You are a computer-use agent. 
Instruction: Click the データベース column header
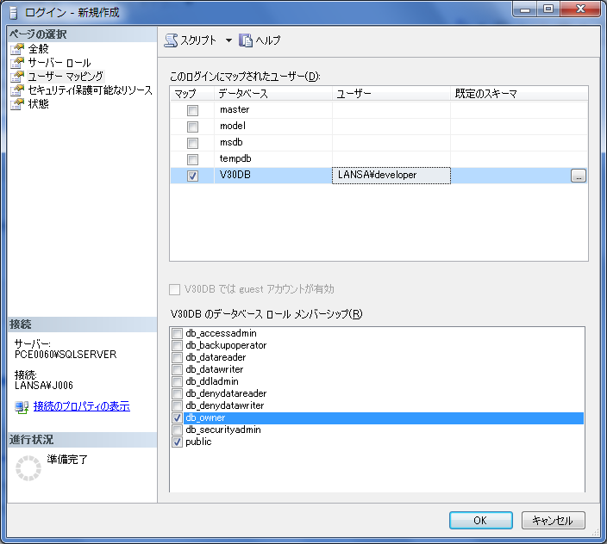click(x=272, y=93)
